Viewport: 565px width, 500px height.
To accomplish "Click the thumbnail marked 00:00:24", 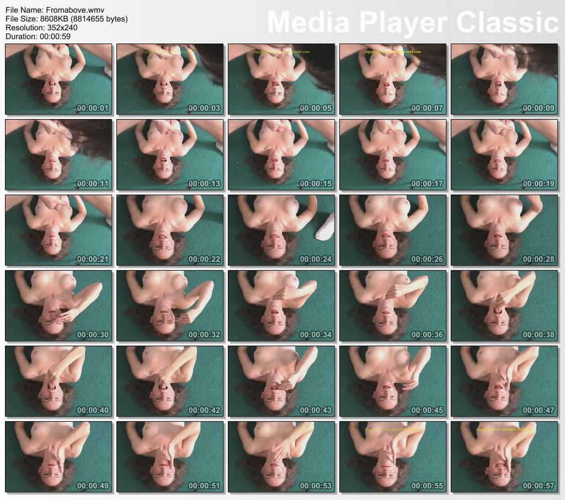I will tap(281, 230).
